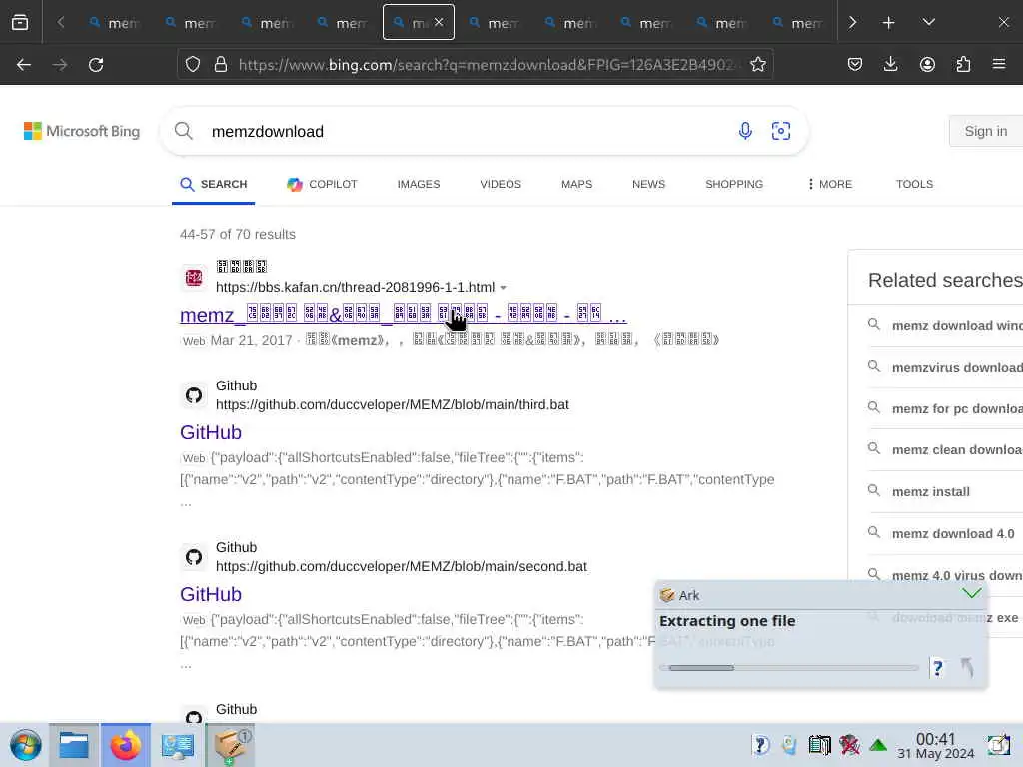The image size is (1023, 767).
Task: Open the computer monitor taskbar icon
Action: 177,745
